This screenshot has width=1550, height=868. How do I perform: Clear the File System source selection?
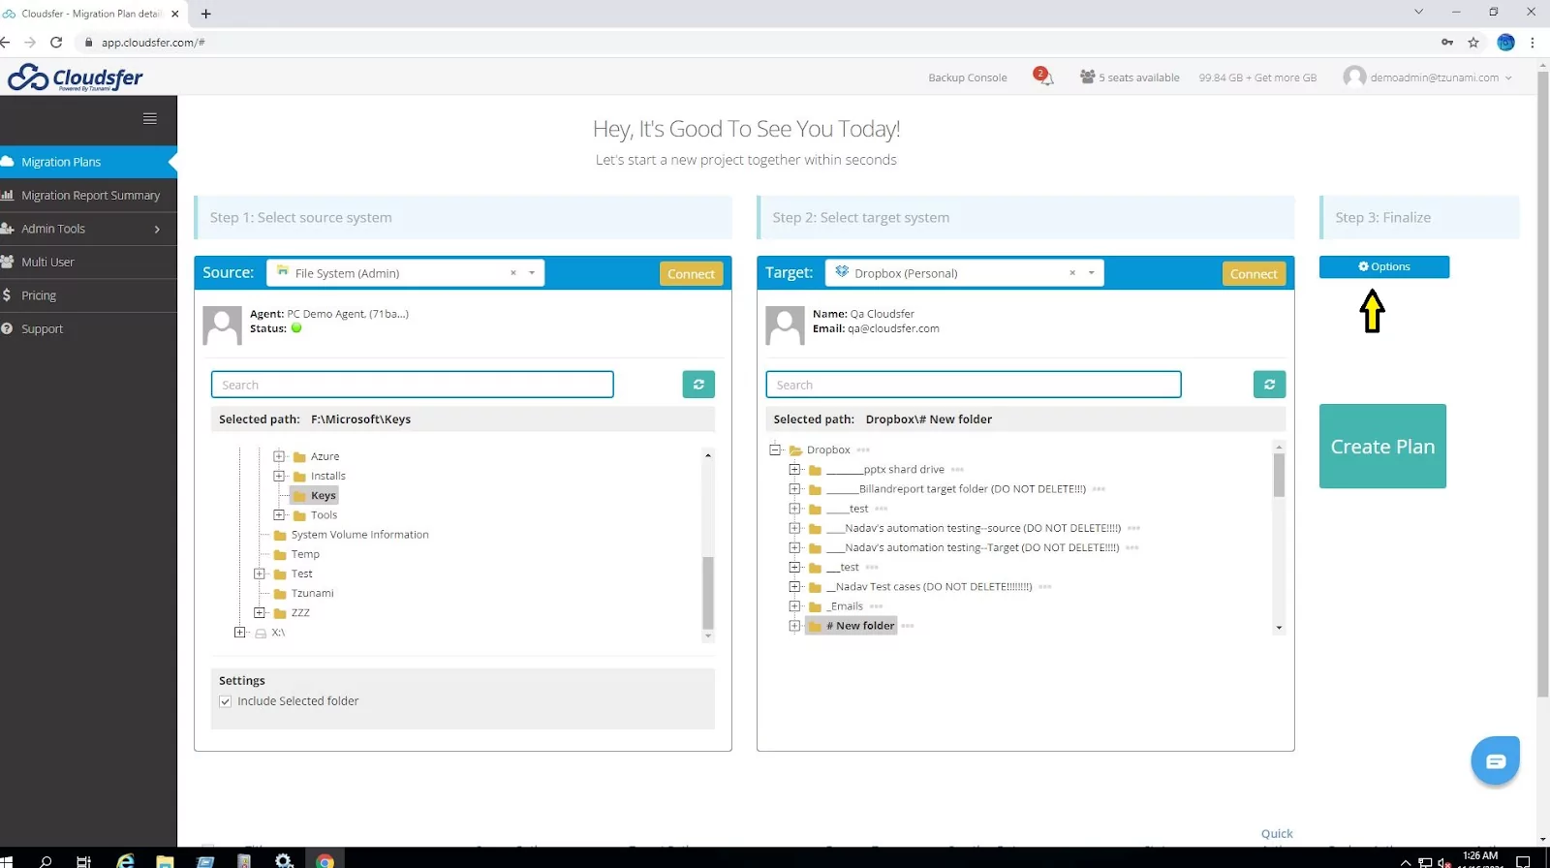point(513,273)
